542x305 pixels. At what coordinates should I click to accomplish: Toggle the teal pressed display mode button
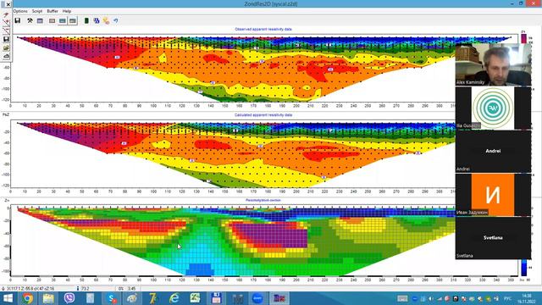62,20
